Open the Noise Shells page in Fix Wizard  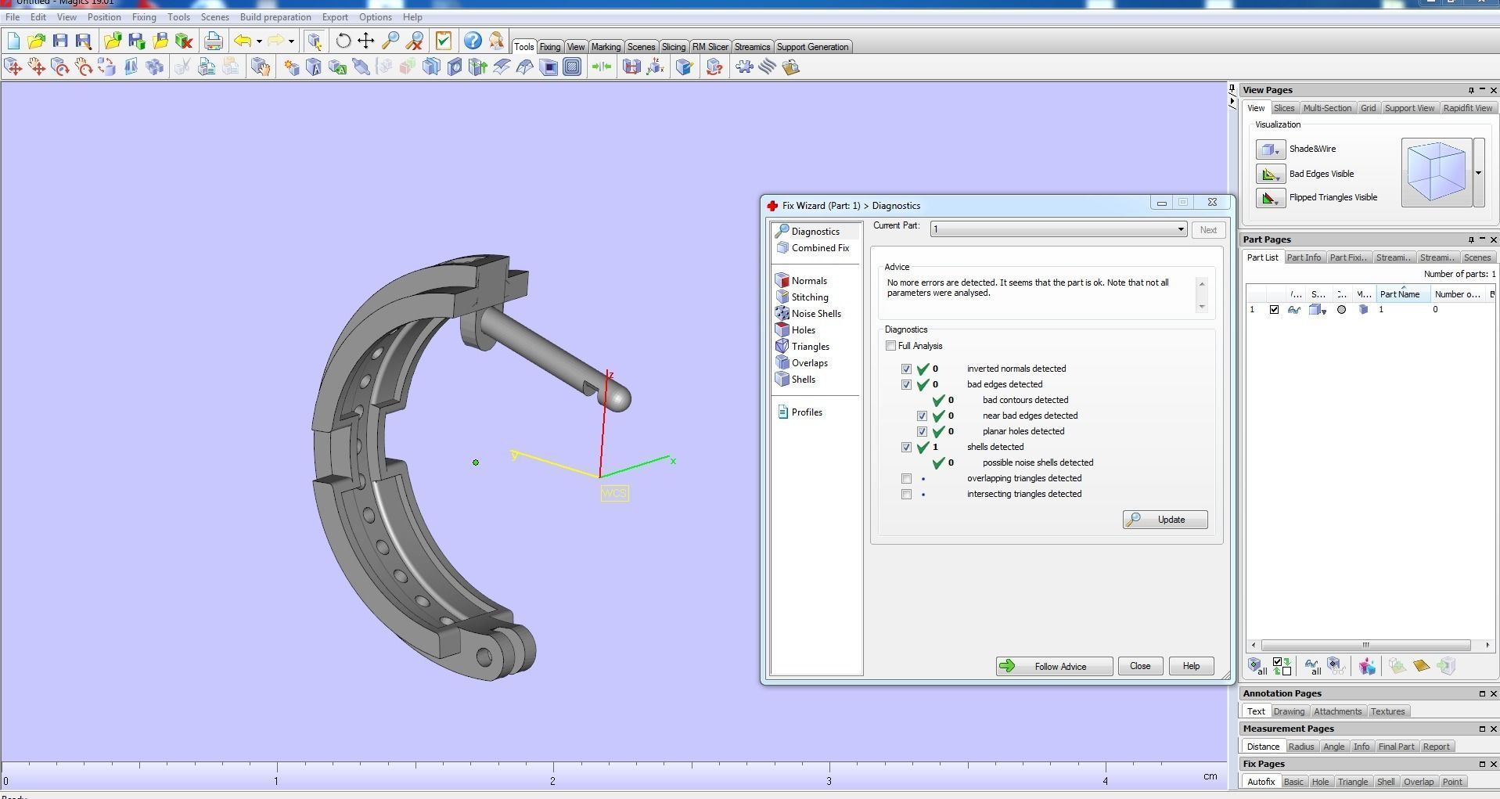point(816,314)
